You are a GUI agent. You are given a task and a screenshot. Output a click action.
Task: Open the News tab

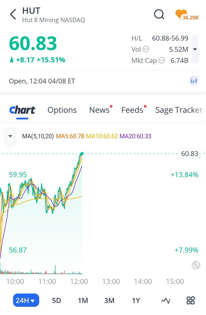[99, 110]
